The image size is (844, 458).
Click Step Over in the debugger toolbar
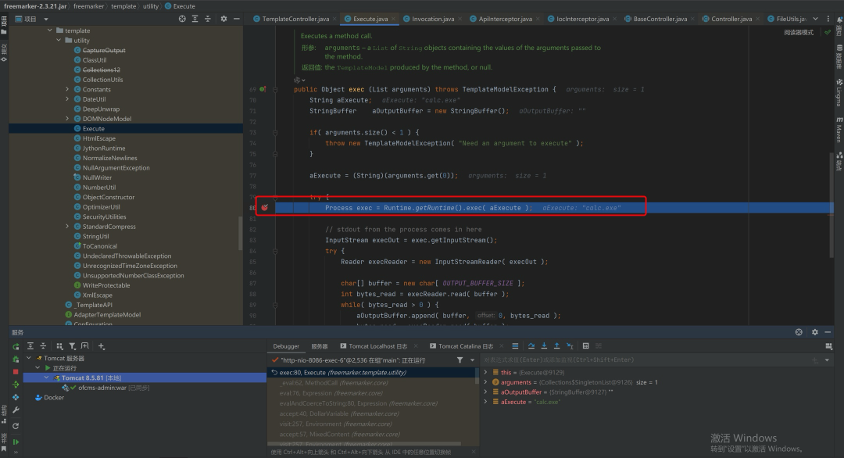click(x=531, y=346)
